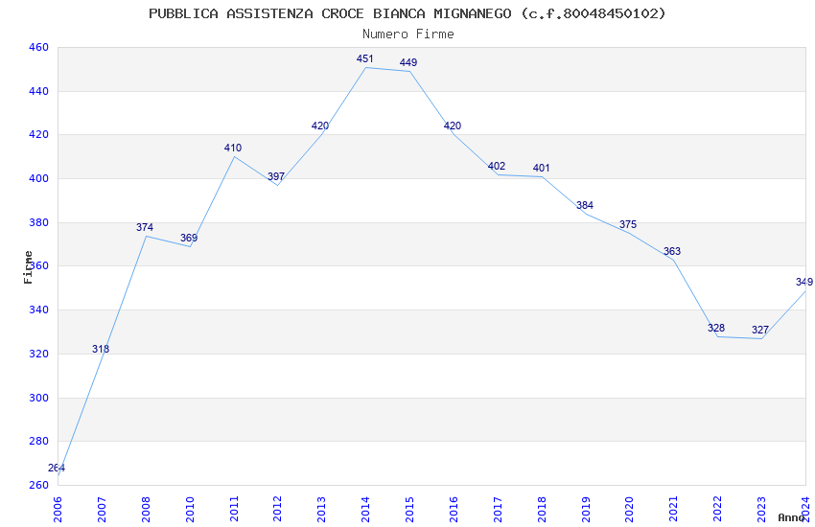Select the 420 label for year 2016
The height and width of the screenshot is (527, 815).
[x=453, y=126]
